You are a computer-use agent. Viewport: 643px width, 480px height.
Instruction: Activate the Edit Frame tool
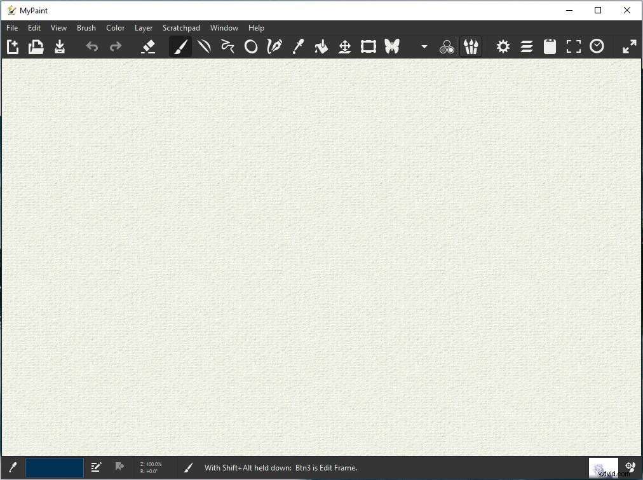[x=368, y=46]
